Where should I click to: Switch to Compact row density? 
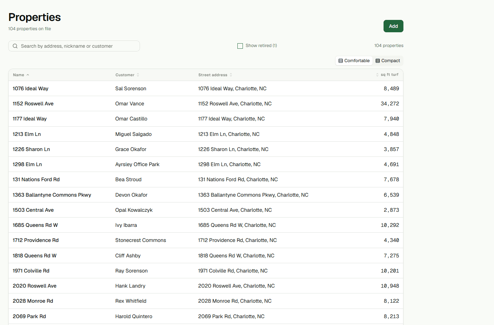[388, 61]
